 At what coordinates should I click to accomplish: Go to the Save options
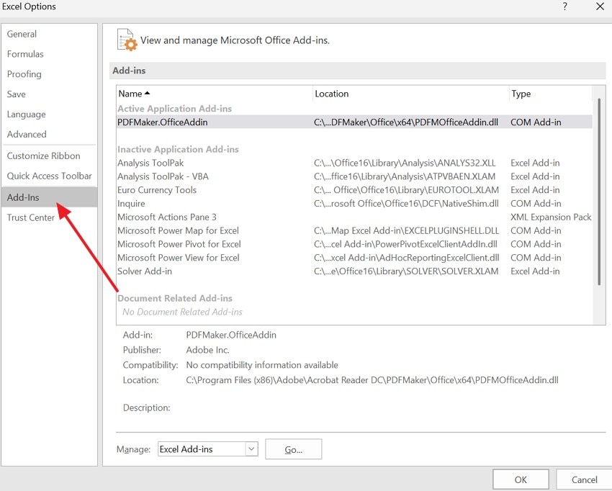[17, 94]
